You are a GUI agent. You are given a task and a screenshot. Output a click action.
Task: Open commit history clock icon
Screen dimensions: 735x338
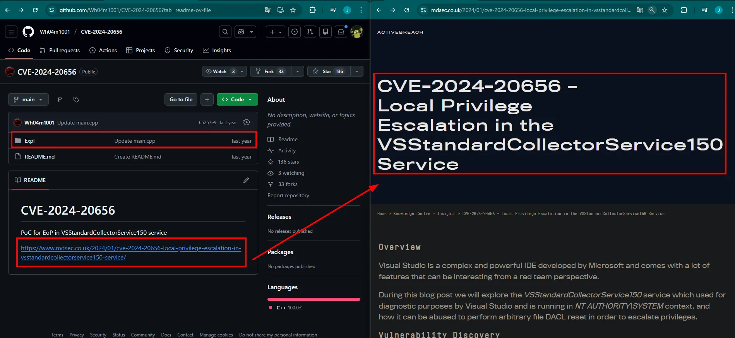click(247, 122)
